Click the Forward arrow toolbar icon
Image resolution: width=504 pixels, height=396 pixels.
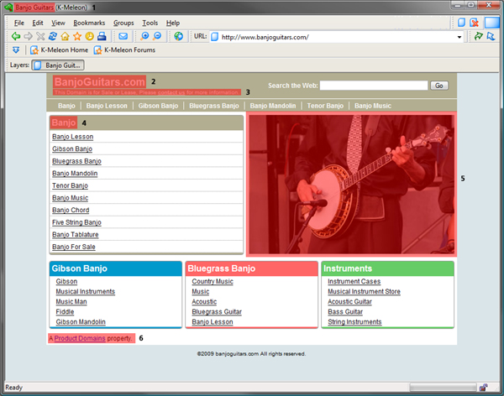(29, 36)
